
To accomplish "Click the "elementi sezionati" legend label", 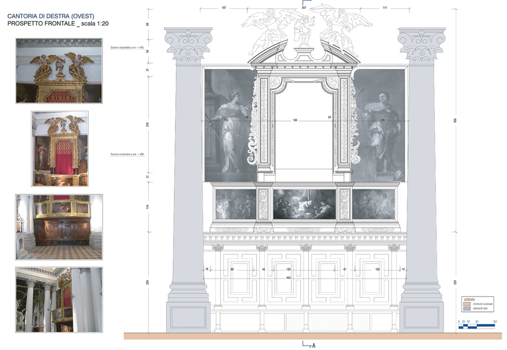I will 483,304.
